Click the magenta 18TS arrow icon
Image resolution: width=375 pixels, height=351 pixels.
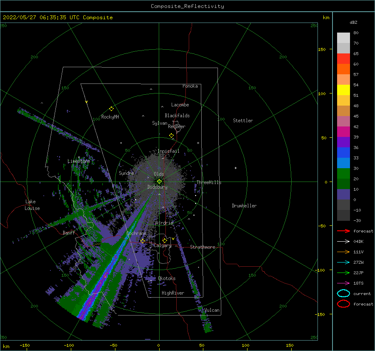[x=343, y=283]
